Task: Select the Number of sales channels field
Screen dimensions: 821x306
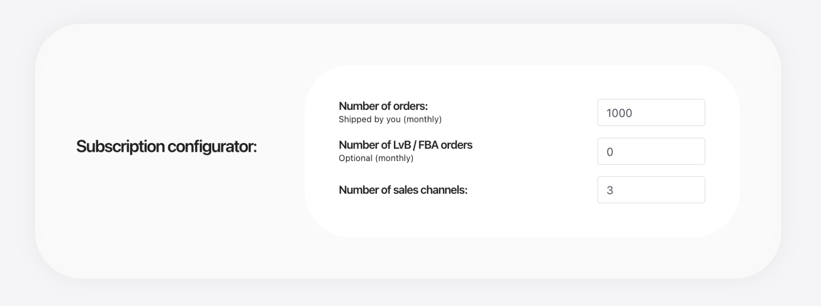Action: click(650, 190)
